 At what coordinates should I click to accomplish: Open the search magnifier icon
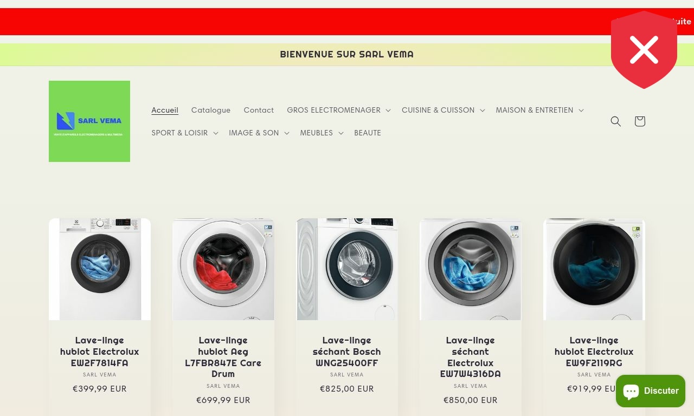(x=616, y=121)
